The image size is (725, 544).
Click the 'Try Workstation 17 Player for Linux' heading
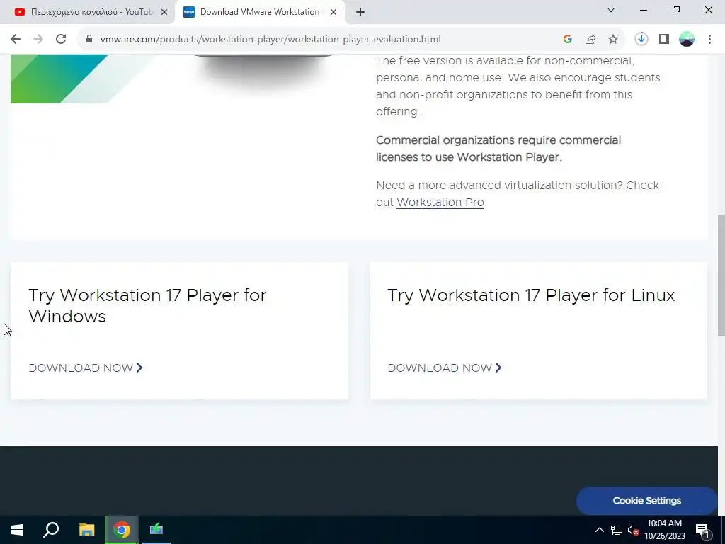(x=531, y=295)
